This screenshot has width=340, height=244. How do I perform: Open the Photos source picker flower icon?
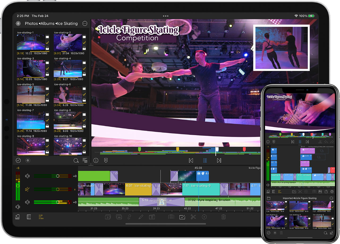tap(18, 24)
